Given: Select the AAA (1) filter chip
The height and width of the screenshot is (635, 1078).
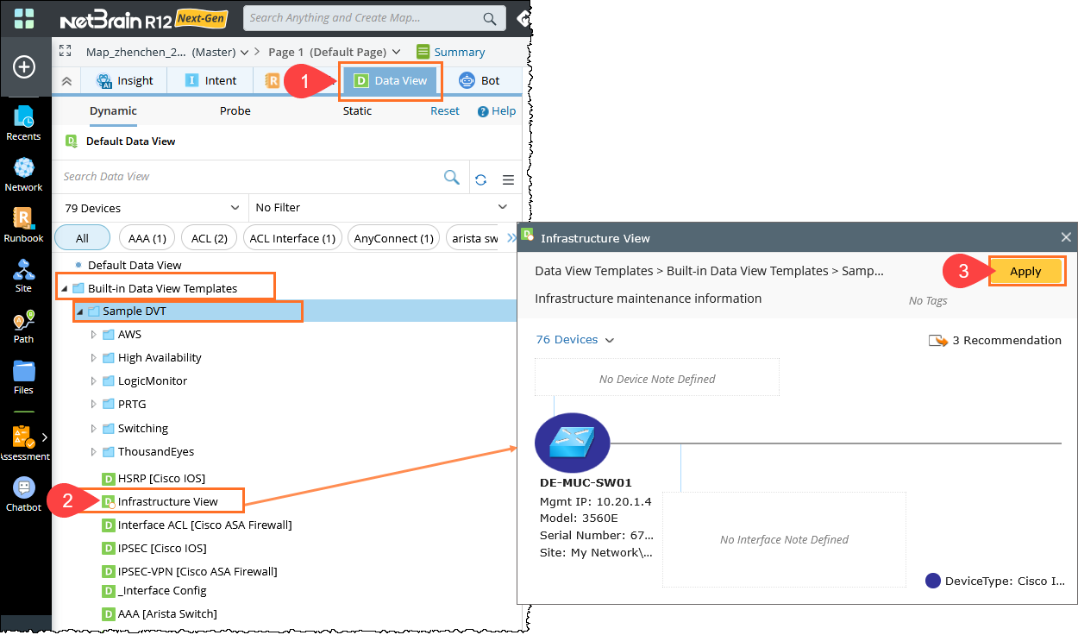Looking at the screenshot, I should (x=147, y=238).
